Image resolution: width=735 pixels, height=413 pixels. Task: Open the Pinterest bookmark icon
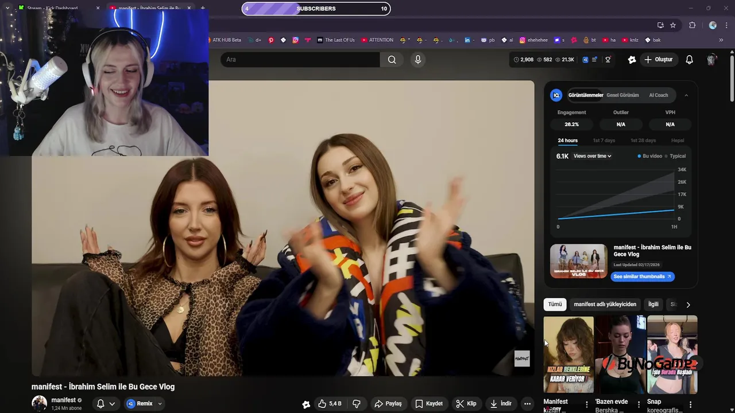tap(271, 40)
